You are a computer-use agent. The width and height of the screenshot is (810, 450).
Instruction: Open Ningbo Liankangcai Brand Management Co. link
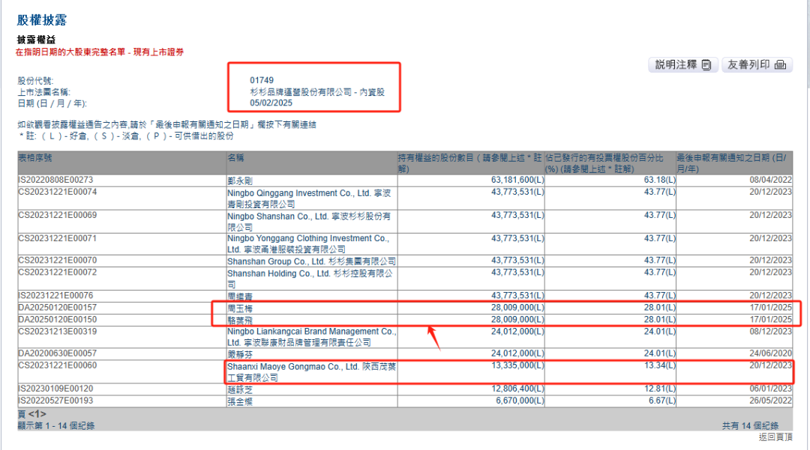(311, 337)
